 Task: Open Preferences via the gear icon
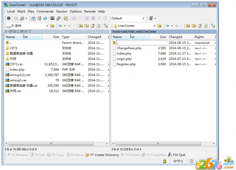8,18
